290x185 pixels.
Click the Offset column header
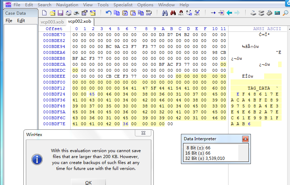point(54,29)
